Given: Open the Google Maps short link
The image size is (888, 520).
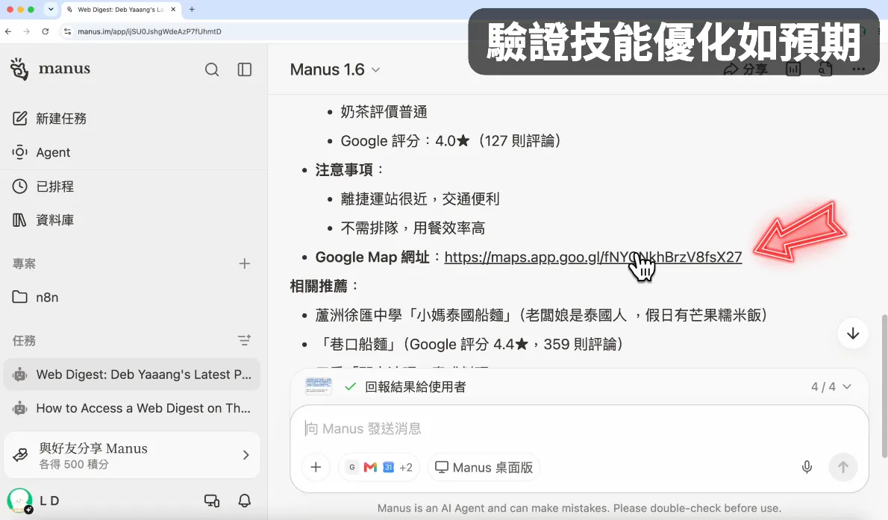Looking at the screenshot, I should (593, 257).
